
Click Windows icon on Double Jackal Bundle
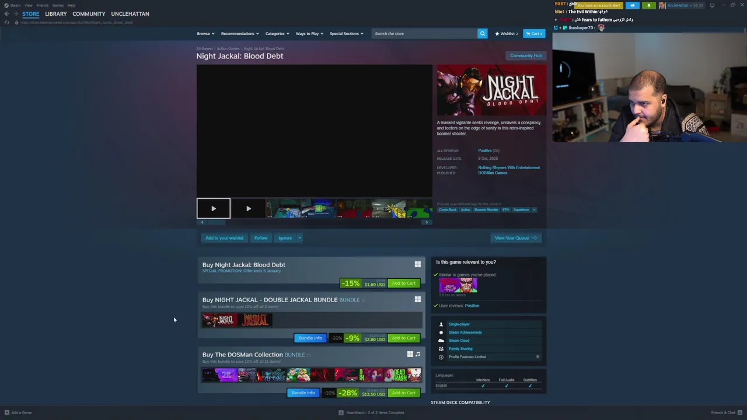pos(418,299)
